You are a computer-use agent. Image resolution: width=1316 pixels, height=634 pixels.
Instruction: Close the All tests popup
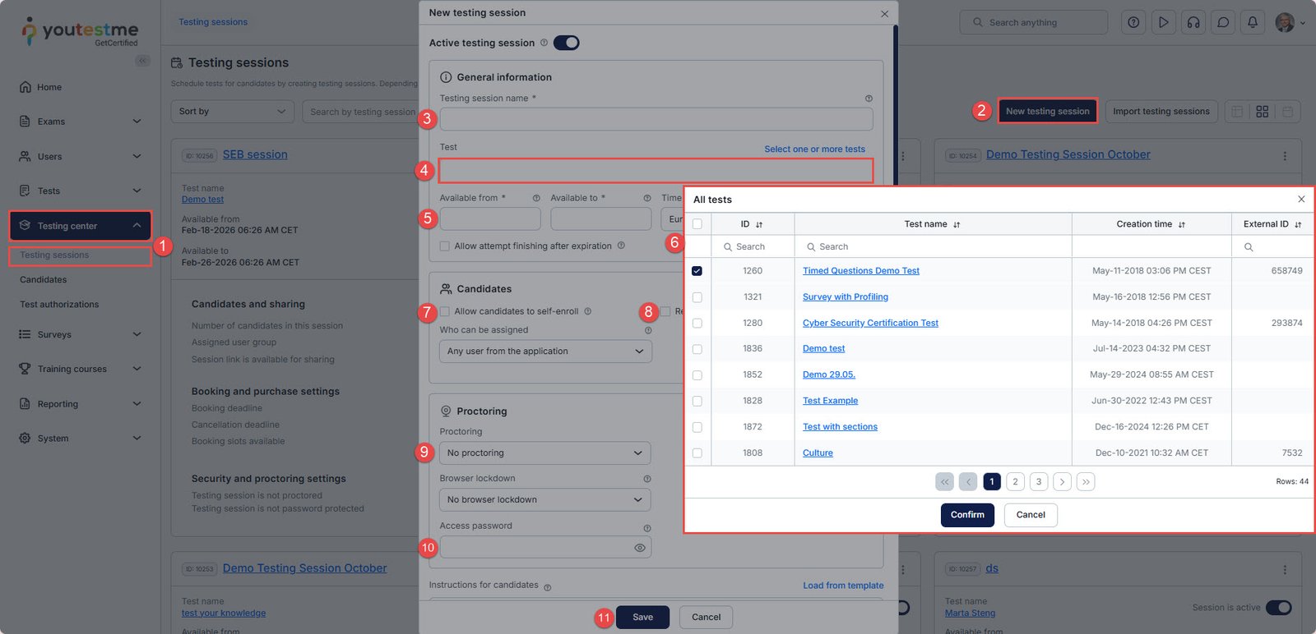[x=1301, y=200]
